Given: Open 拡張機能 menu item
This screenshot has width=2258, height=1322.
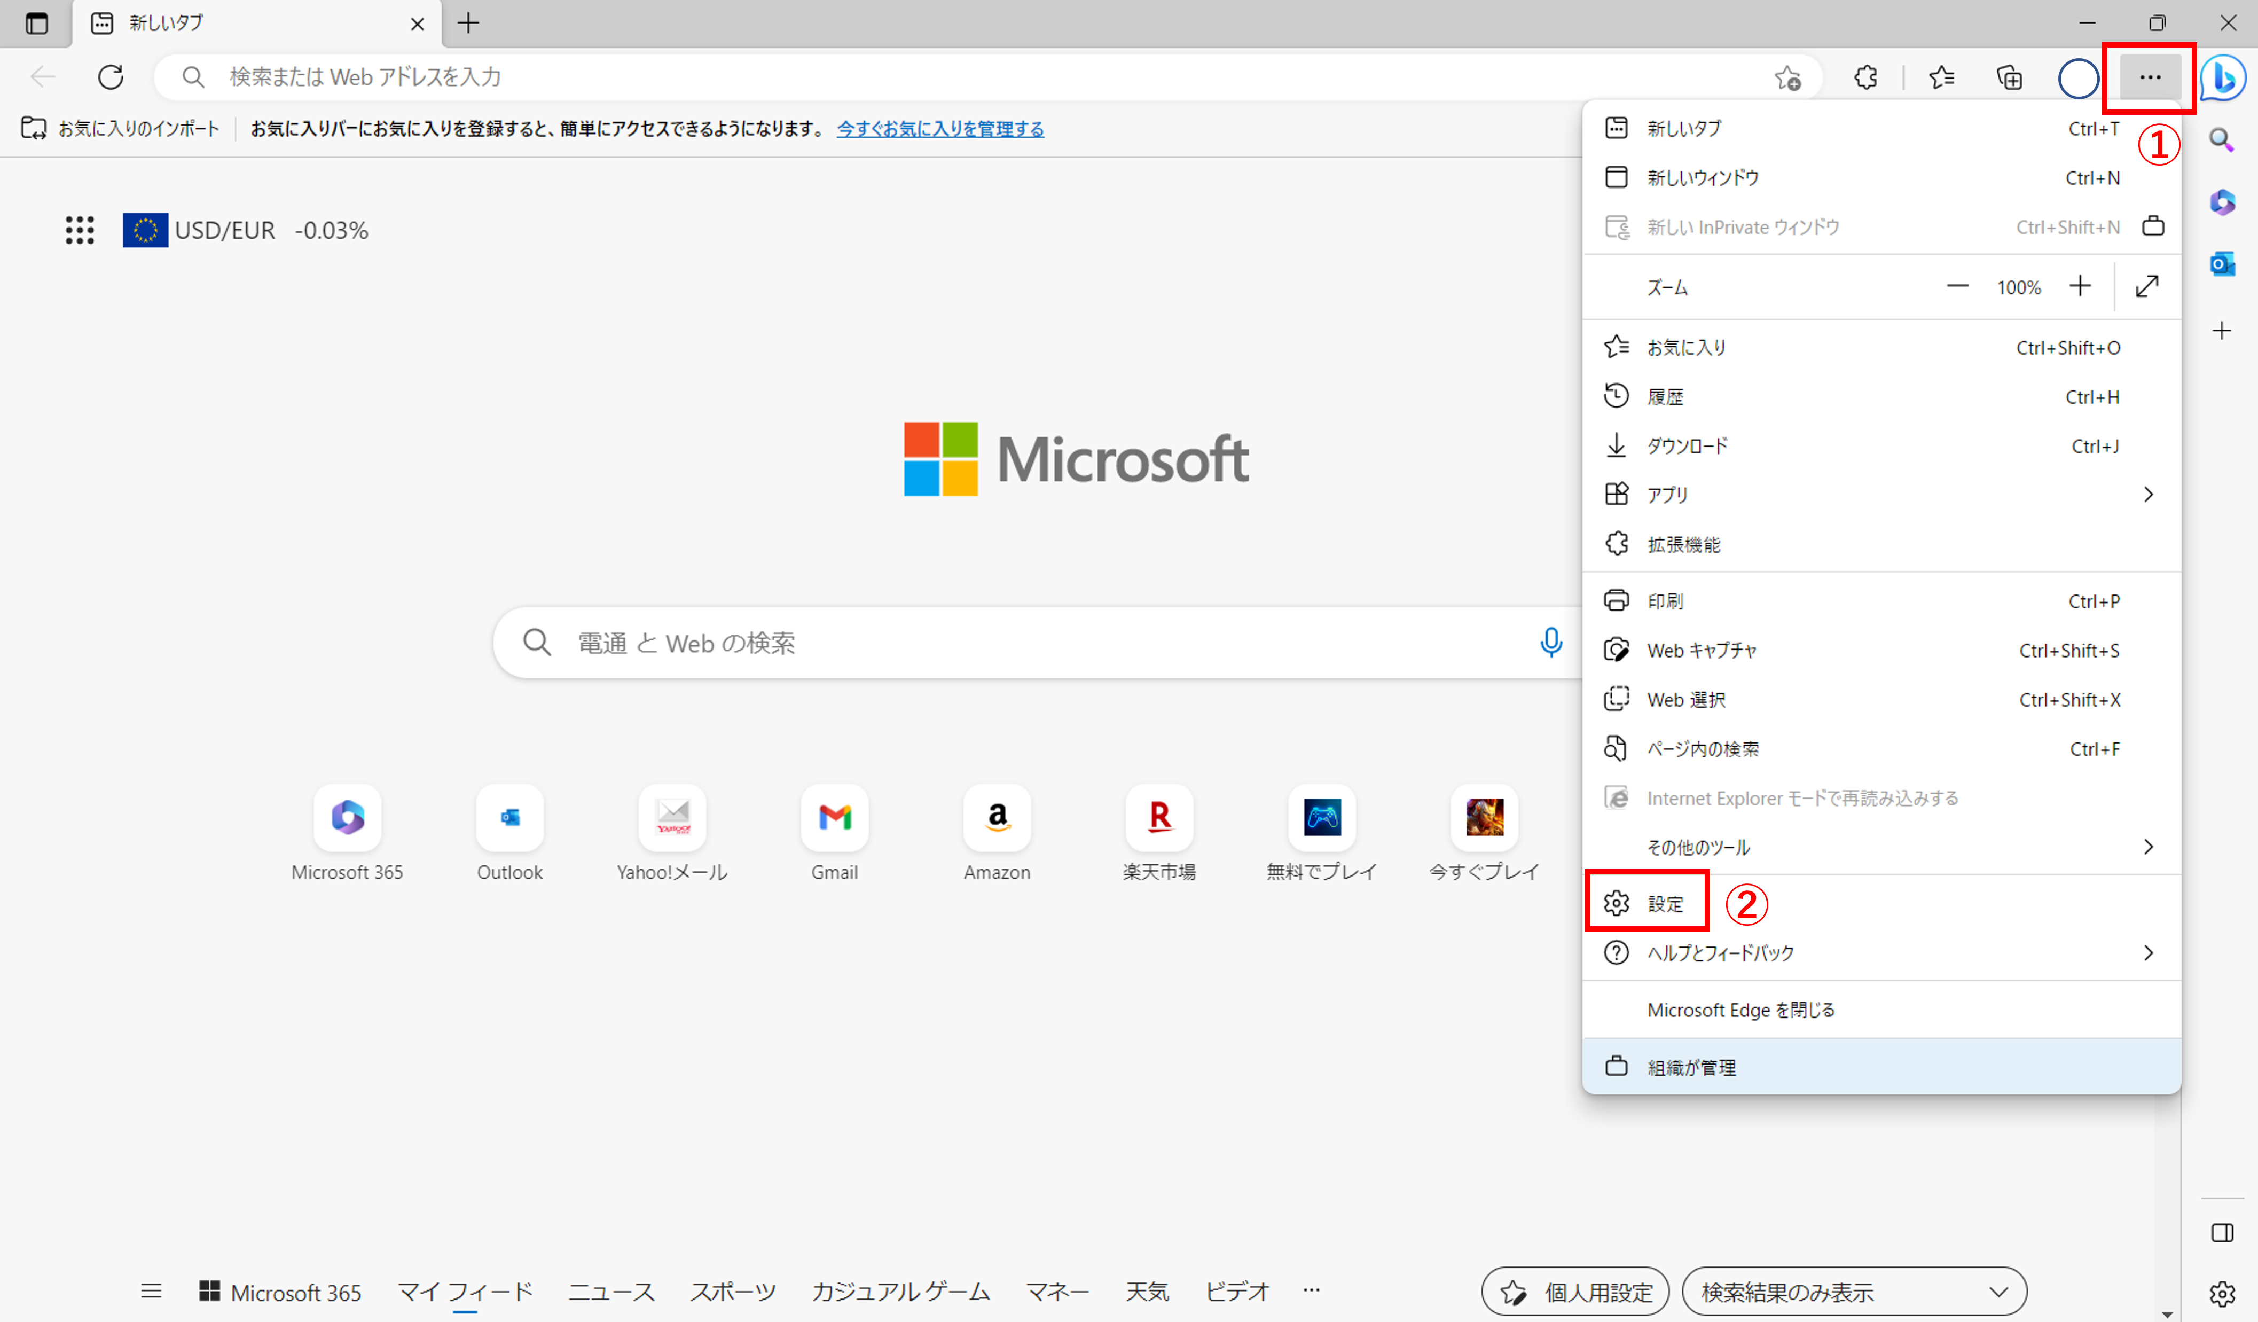Looking at the screenshot, I should click(1881, 544).
